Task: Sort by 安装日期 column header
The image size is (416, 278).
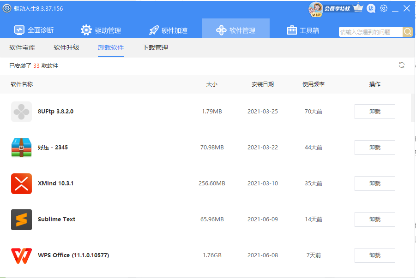Action: pos(263,84)
